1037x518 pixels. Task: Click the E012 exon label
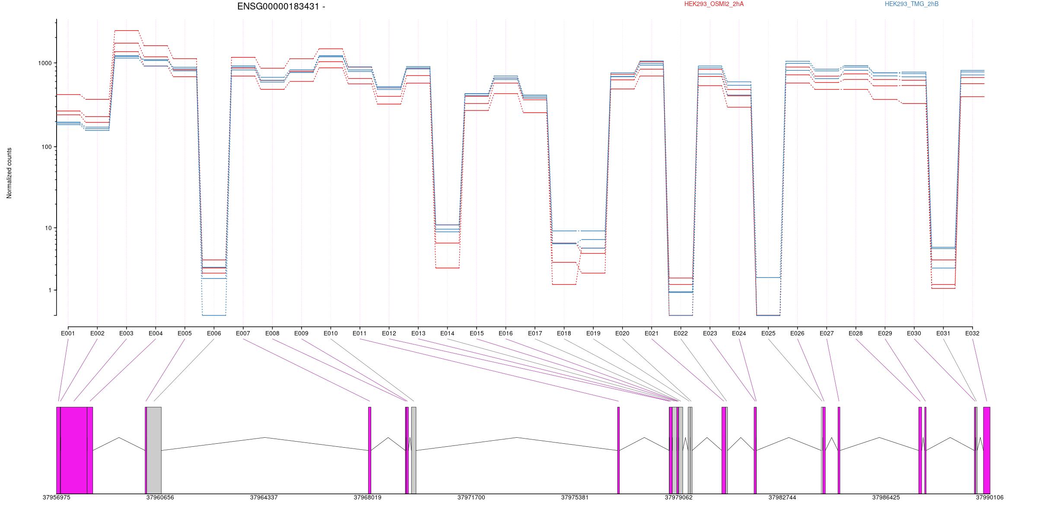(x=389, y=333)
